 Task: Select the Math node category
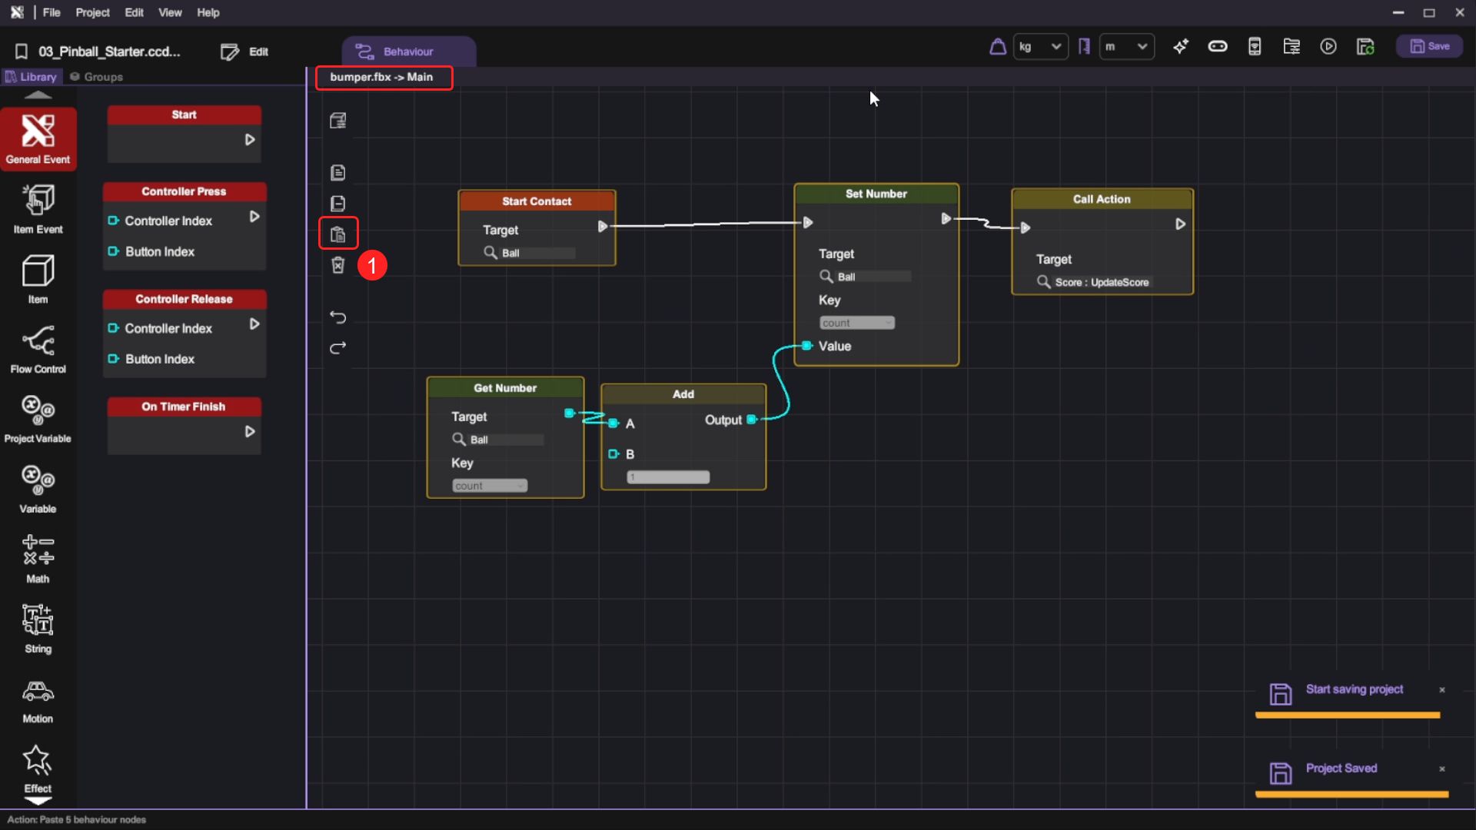38,559
